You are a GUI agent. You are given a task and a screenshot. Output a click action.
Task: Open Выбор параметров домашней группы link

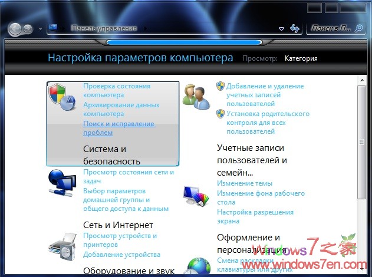click(126, 200)
